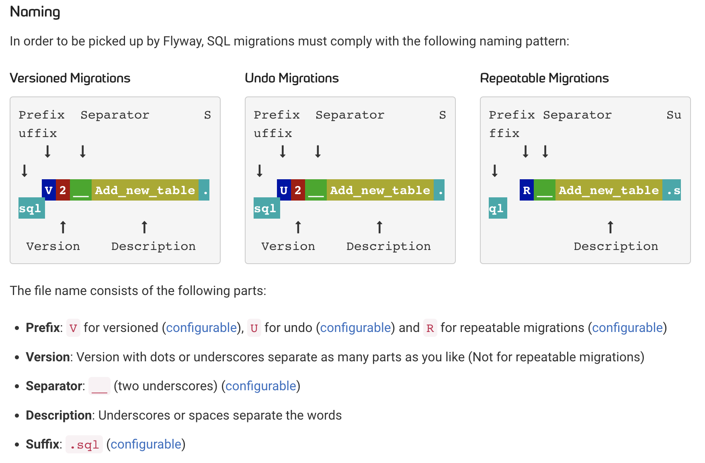Click 'ffix' text in the Repeatable diagram
Screen dimensions: 705x463
coord(504,133)
